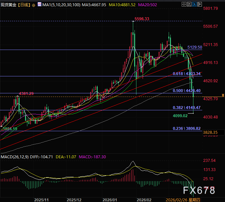Click the 5596.33 high price marker
Screen dimensions: 225x202
coord(142,19)
